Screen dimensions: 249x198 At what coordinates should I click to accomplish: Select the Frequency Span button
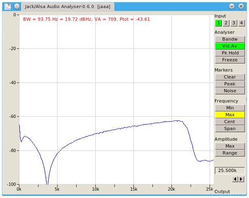[230, 129]
